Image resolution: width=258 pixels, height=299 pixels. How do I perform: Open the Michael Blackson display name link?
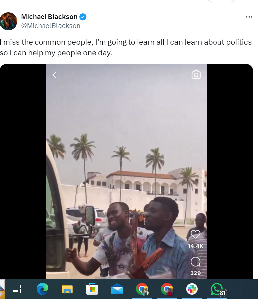[x=49, y=17]
